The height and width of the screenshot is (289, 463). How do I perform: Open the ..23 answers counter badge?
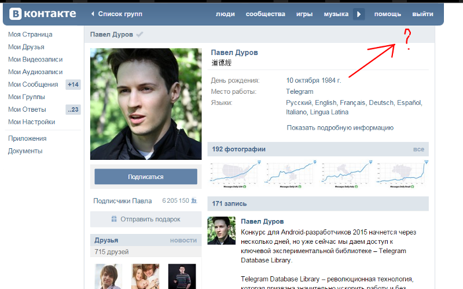click(73, 109)
